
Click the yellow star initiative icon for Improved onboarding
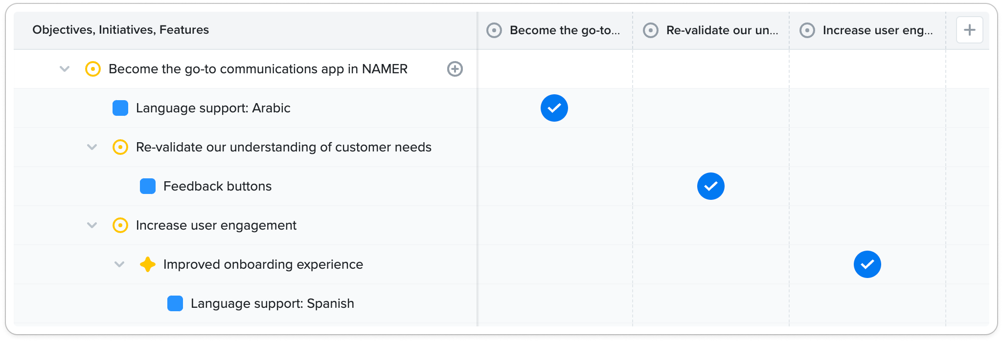[x=148, y=264]
